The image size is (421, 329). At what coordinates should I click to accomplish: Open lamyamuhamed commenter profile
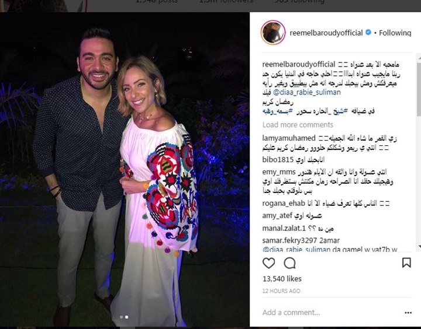(x=289, y=138)
